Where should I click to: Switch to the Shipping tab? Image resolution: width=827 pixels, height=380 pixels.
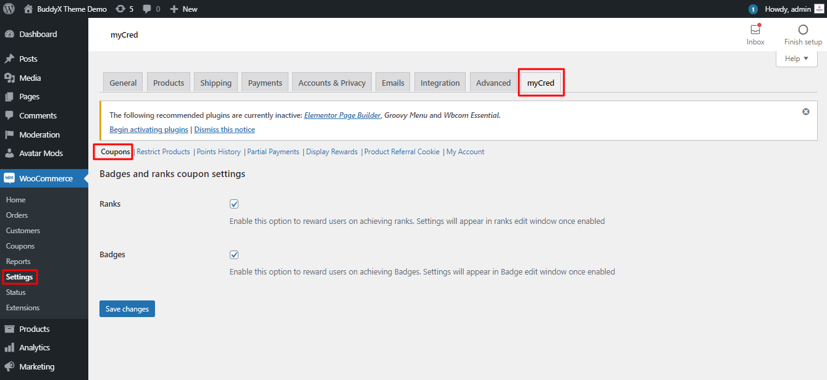point(216,83)
